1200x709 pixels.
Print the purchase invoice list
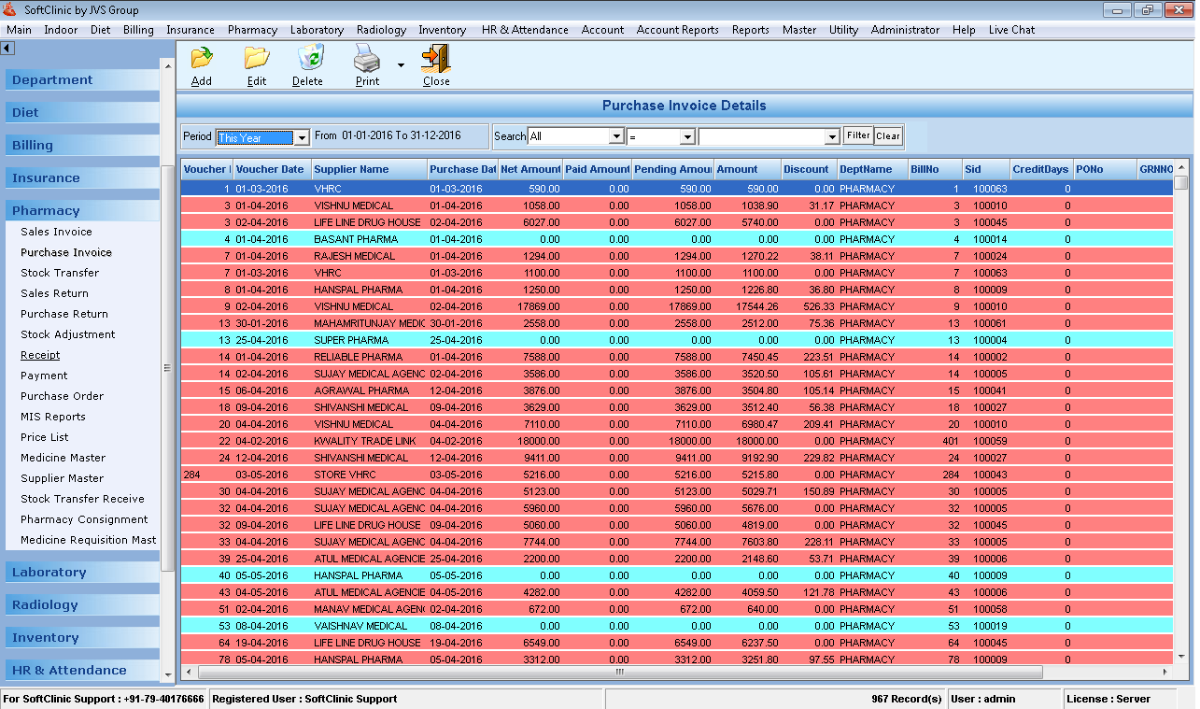click(x=366, y=64)
